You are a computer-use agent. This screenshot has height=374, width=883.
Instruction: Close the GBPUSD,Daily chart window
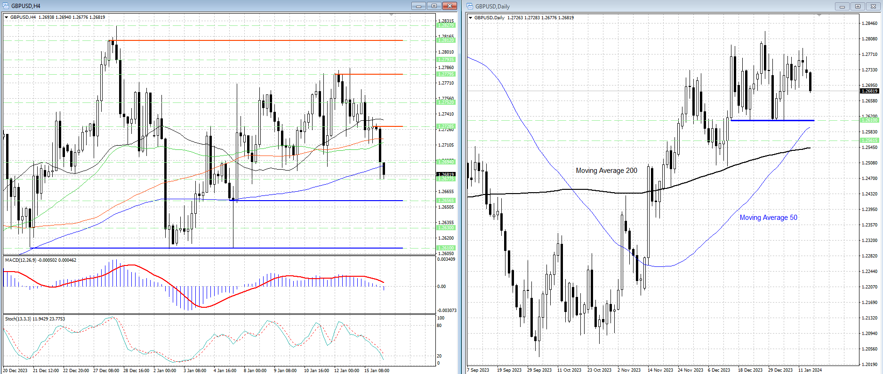pos(874,7)
